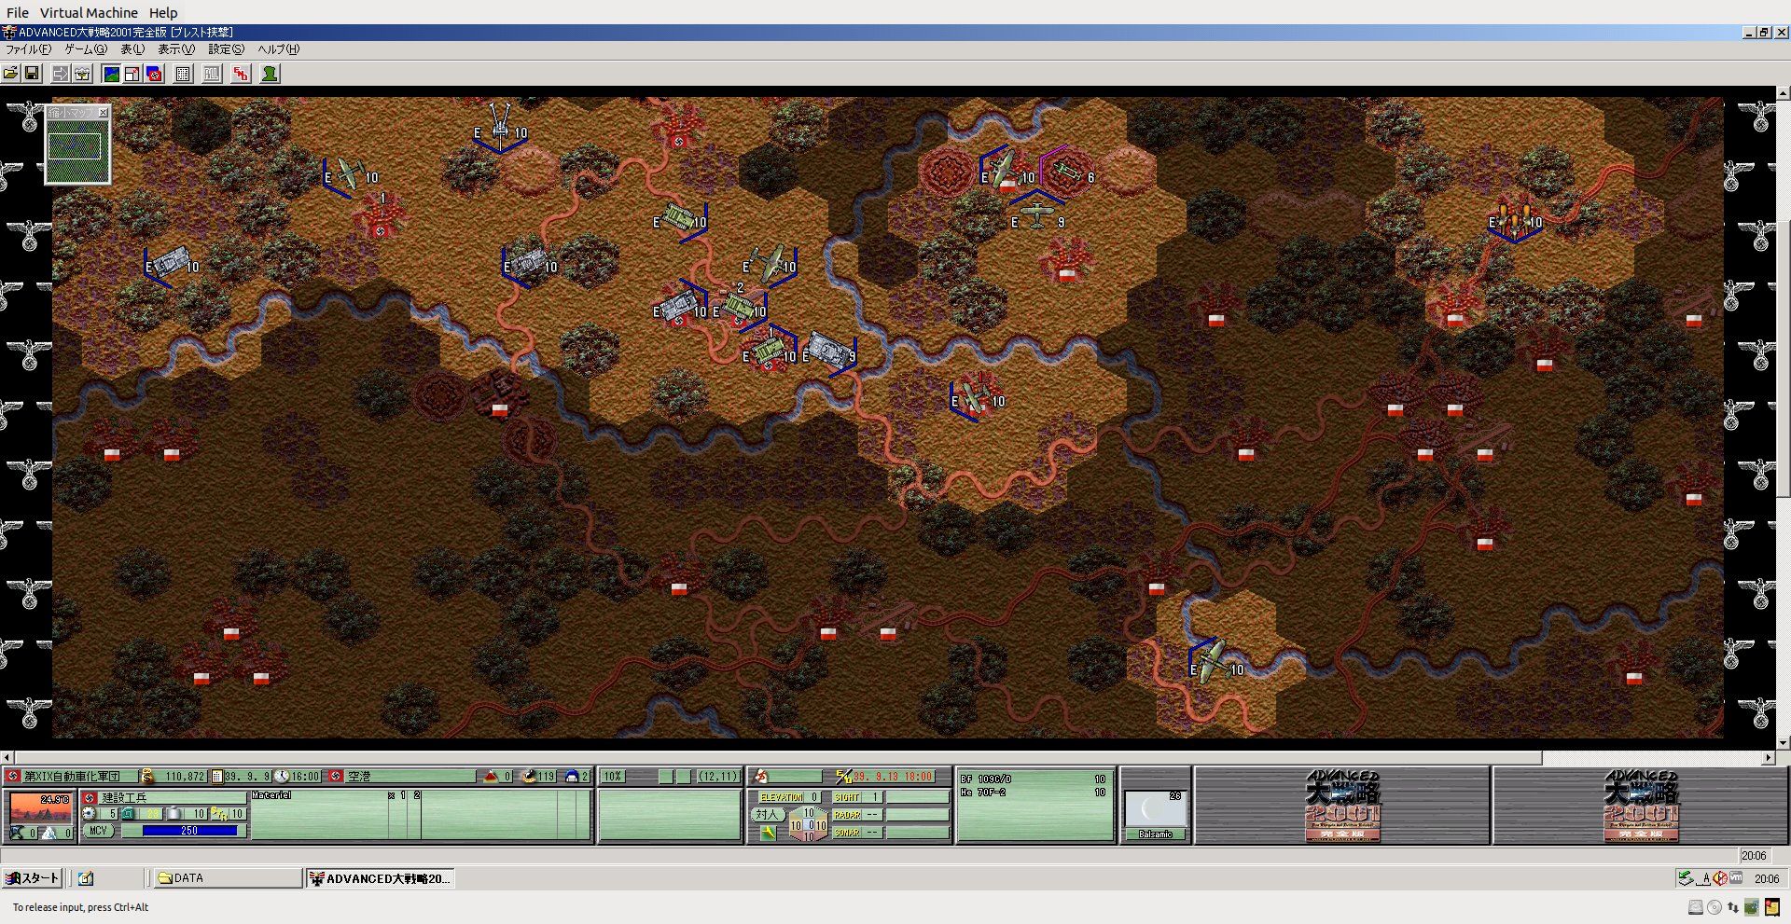Click the green commander silhouette toolbar icon

tap(270, 74)
